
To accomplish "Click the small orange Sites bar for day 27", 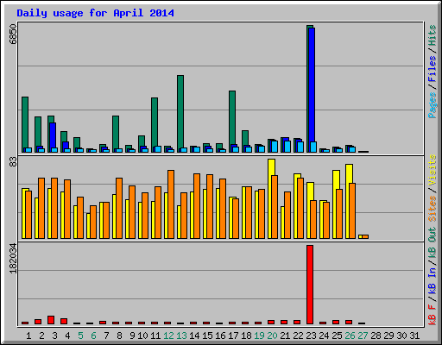I will pyautogui.click(x=365, y=236).
